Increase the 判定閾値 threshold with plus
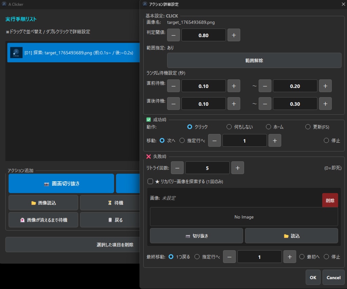Image resolution: width=347 pixels, height=289 pixels. (234, 35)
